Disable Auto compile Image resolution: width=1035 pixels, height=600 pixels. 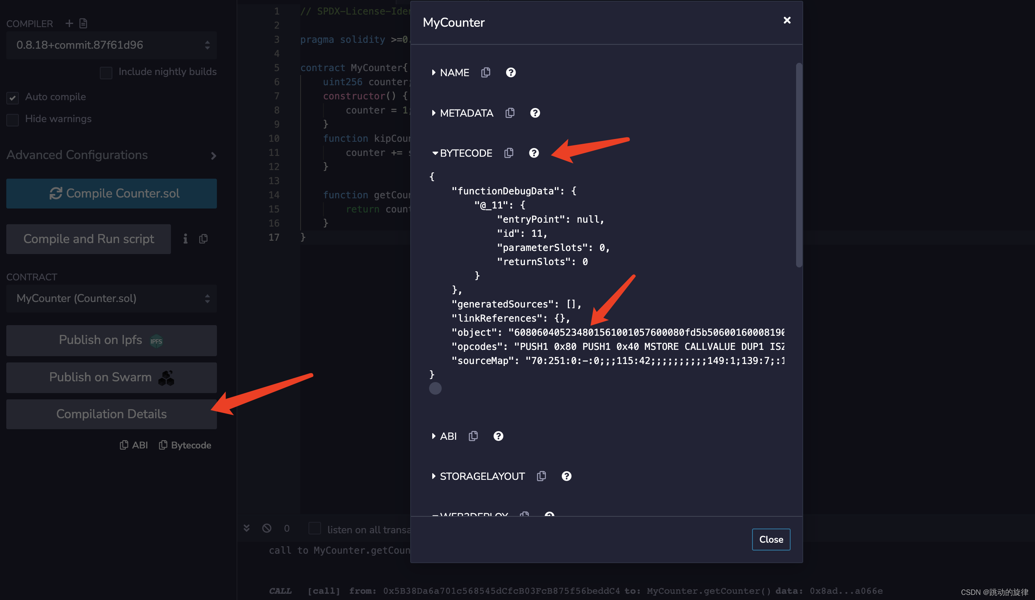pyautogui.click(x=12, y=98)
